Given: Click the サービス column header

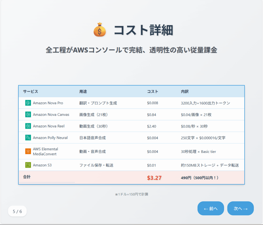Looking at the screenshot, I should [31, 91].
